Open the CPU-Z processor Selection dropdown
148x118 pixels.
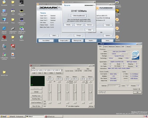point(119,86)
